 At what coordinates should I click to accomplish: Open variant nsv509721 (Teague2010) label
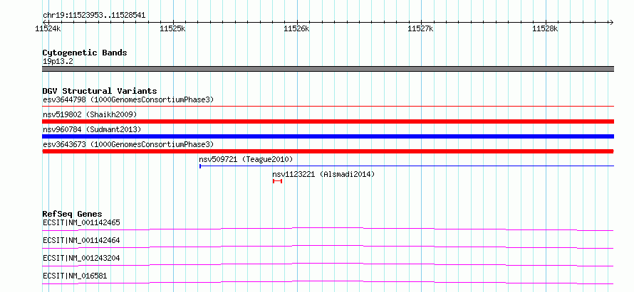pyautogui.click(x=246, y=159)
